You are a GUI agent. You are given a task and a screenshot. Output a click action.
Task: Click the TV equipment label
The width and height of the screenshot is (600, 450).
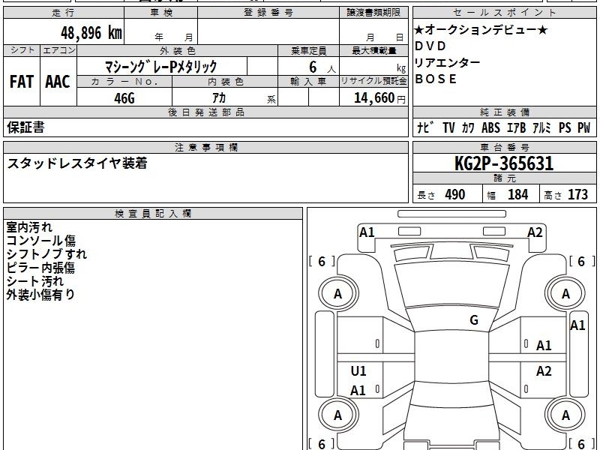(448, 127)
